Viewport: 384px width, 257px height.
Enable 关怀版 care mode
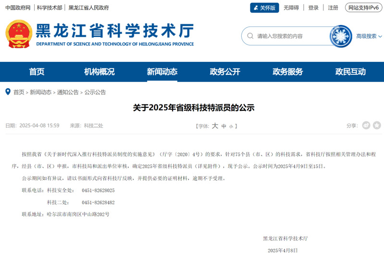pyautogui.click(x=264, y=8)
